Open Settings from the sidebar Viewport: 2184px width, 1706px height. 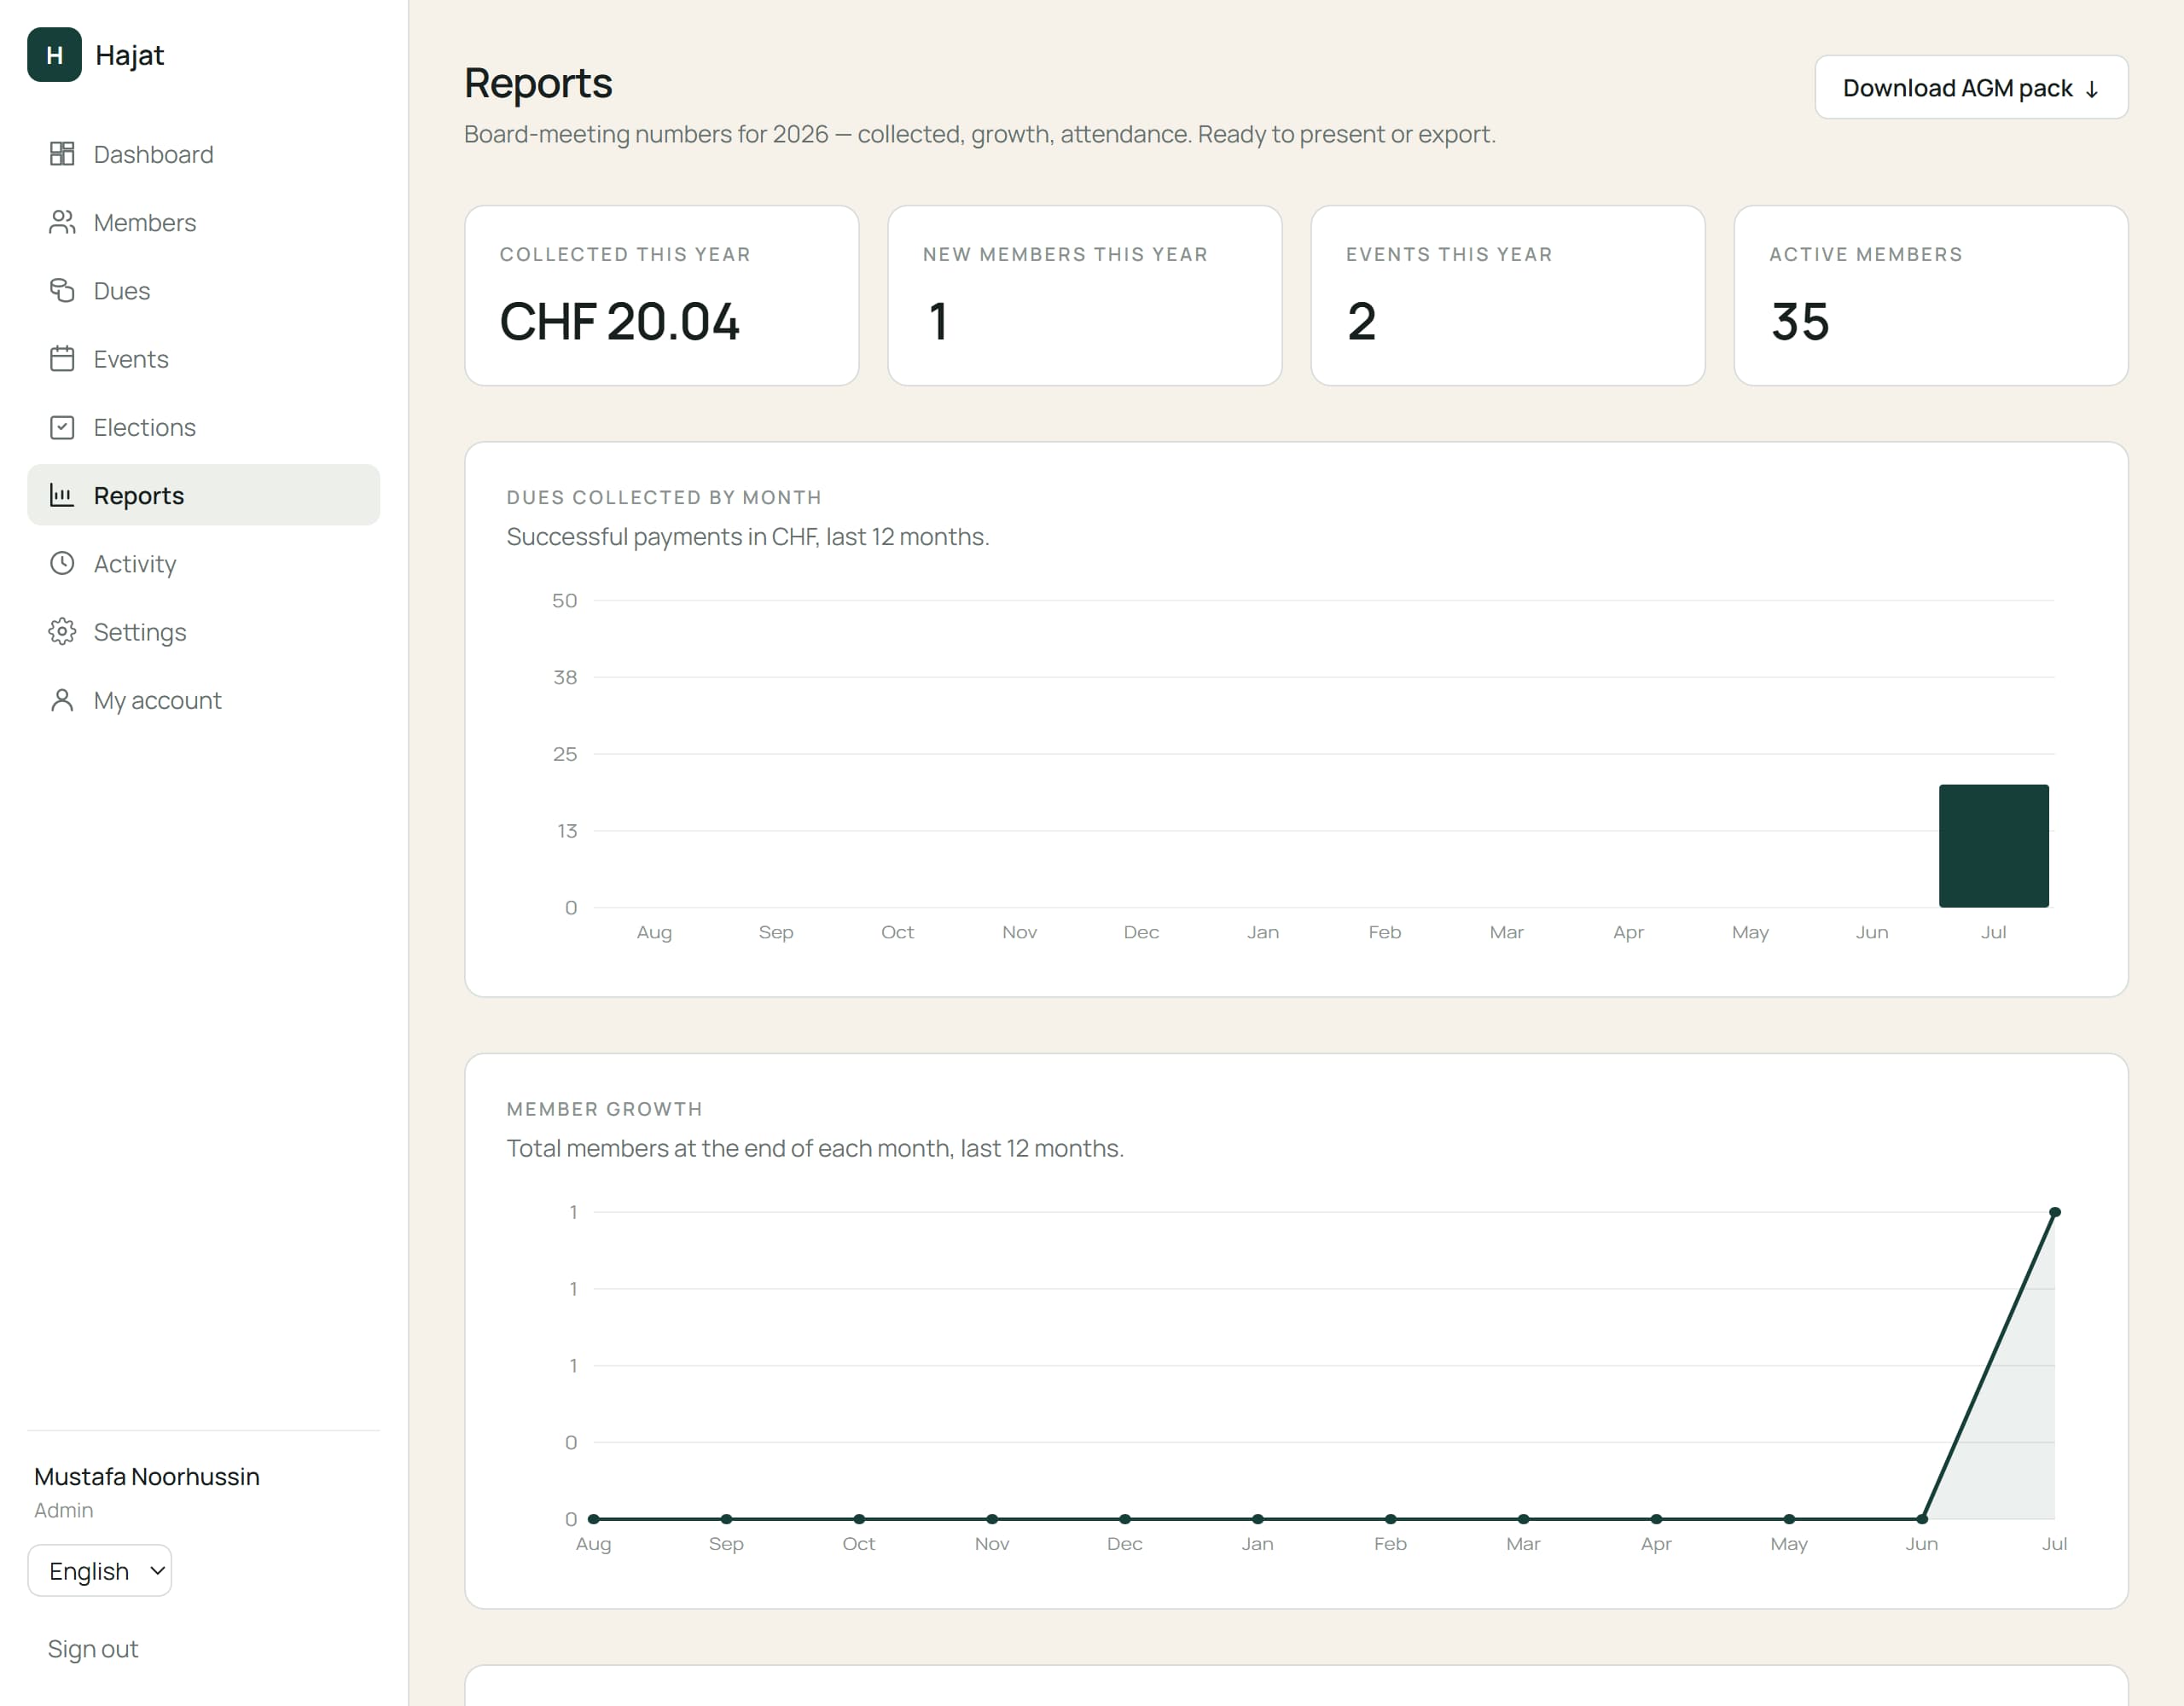coord(203,632)
